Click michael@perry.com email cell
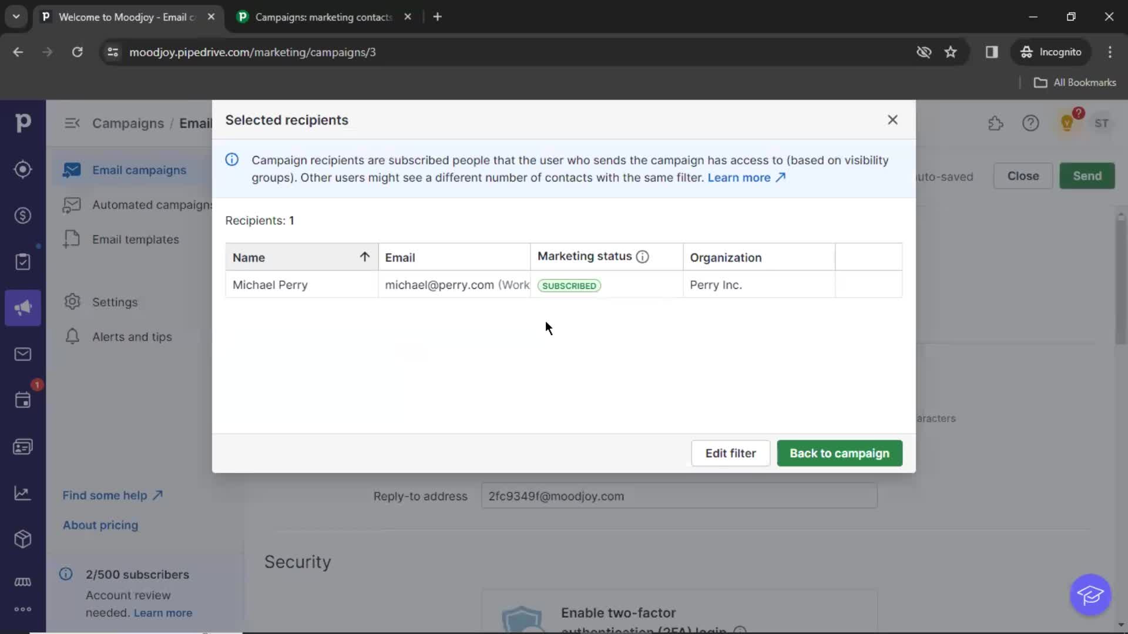 pyautogui.click(x=454, y=285)
